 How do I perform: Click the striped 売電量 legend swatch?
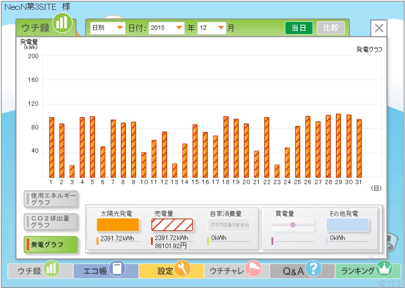(172, 225)
